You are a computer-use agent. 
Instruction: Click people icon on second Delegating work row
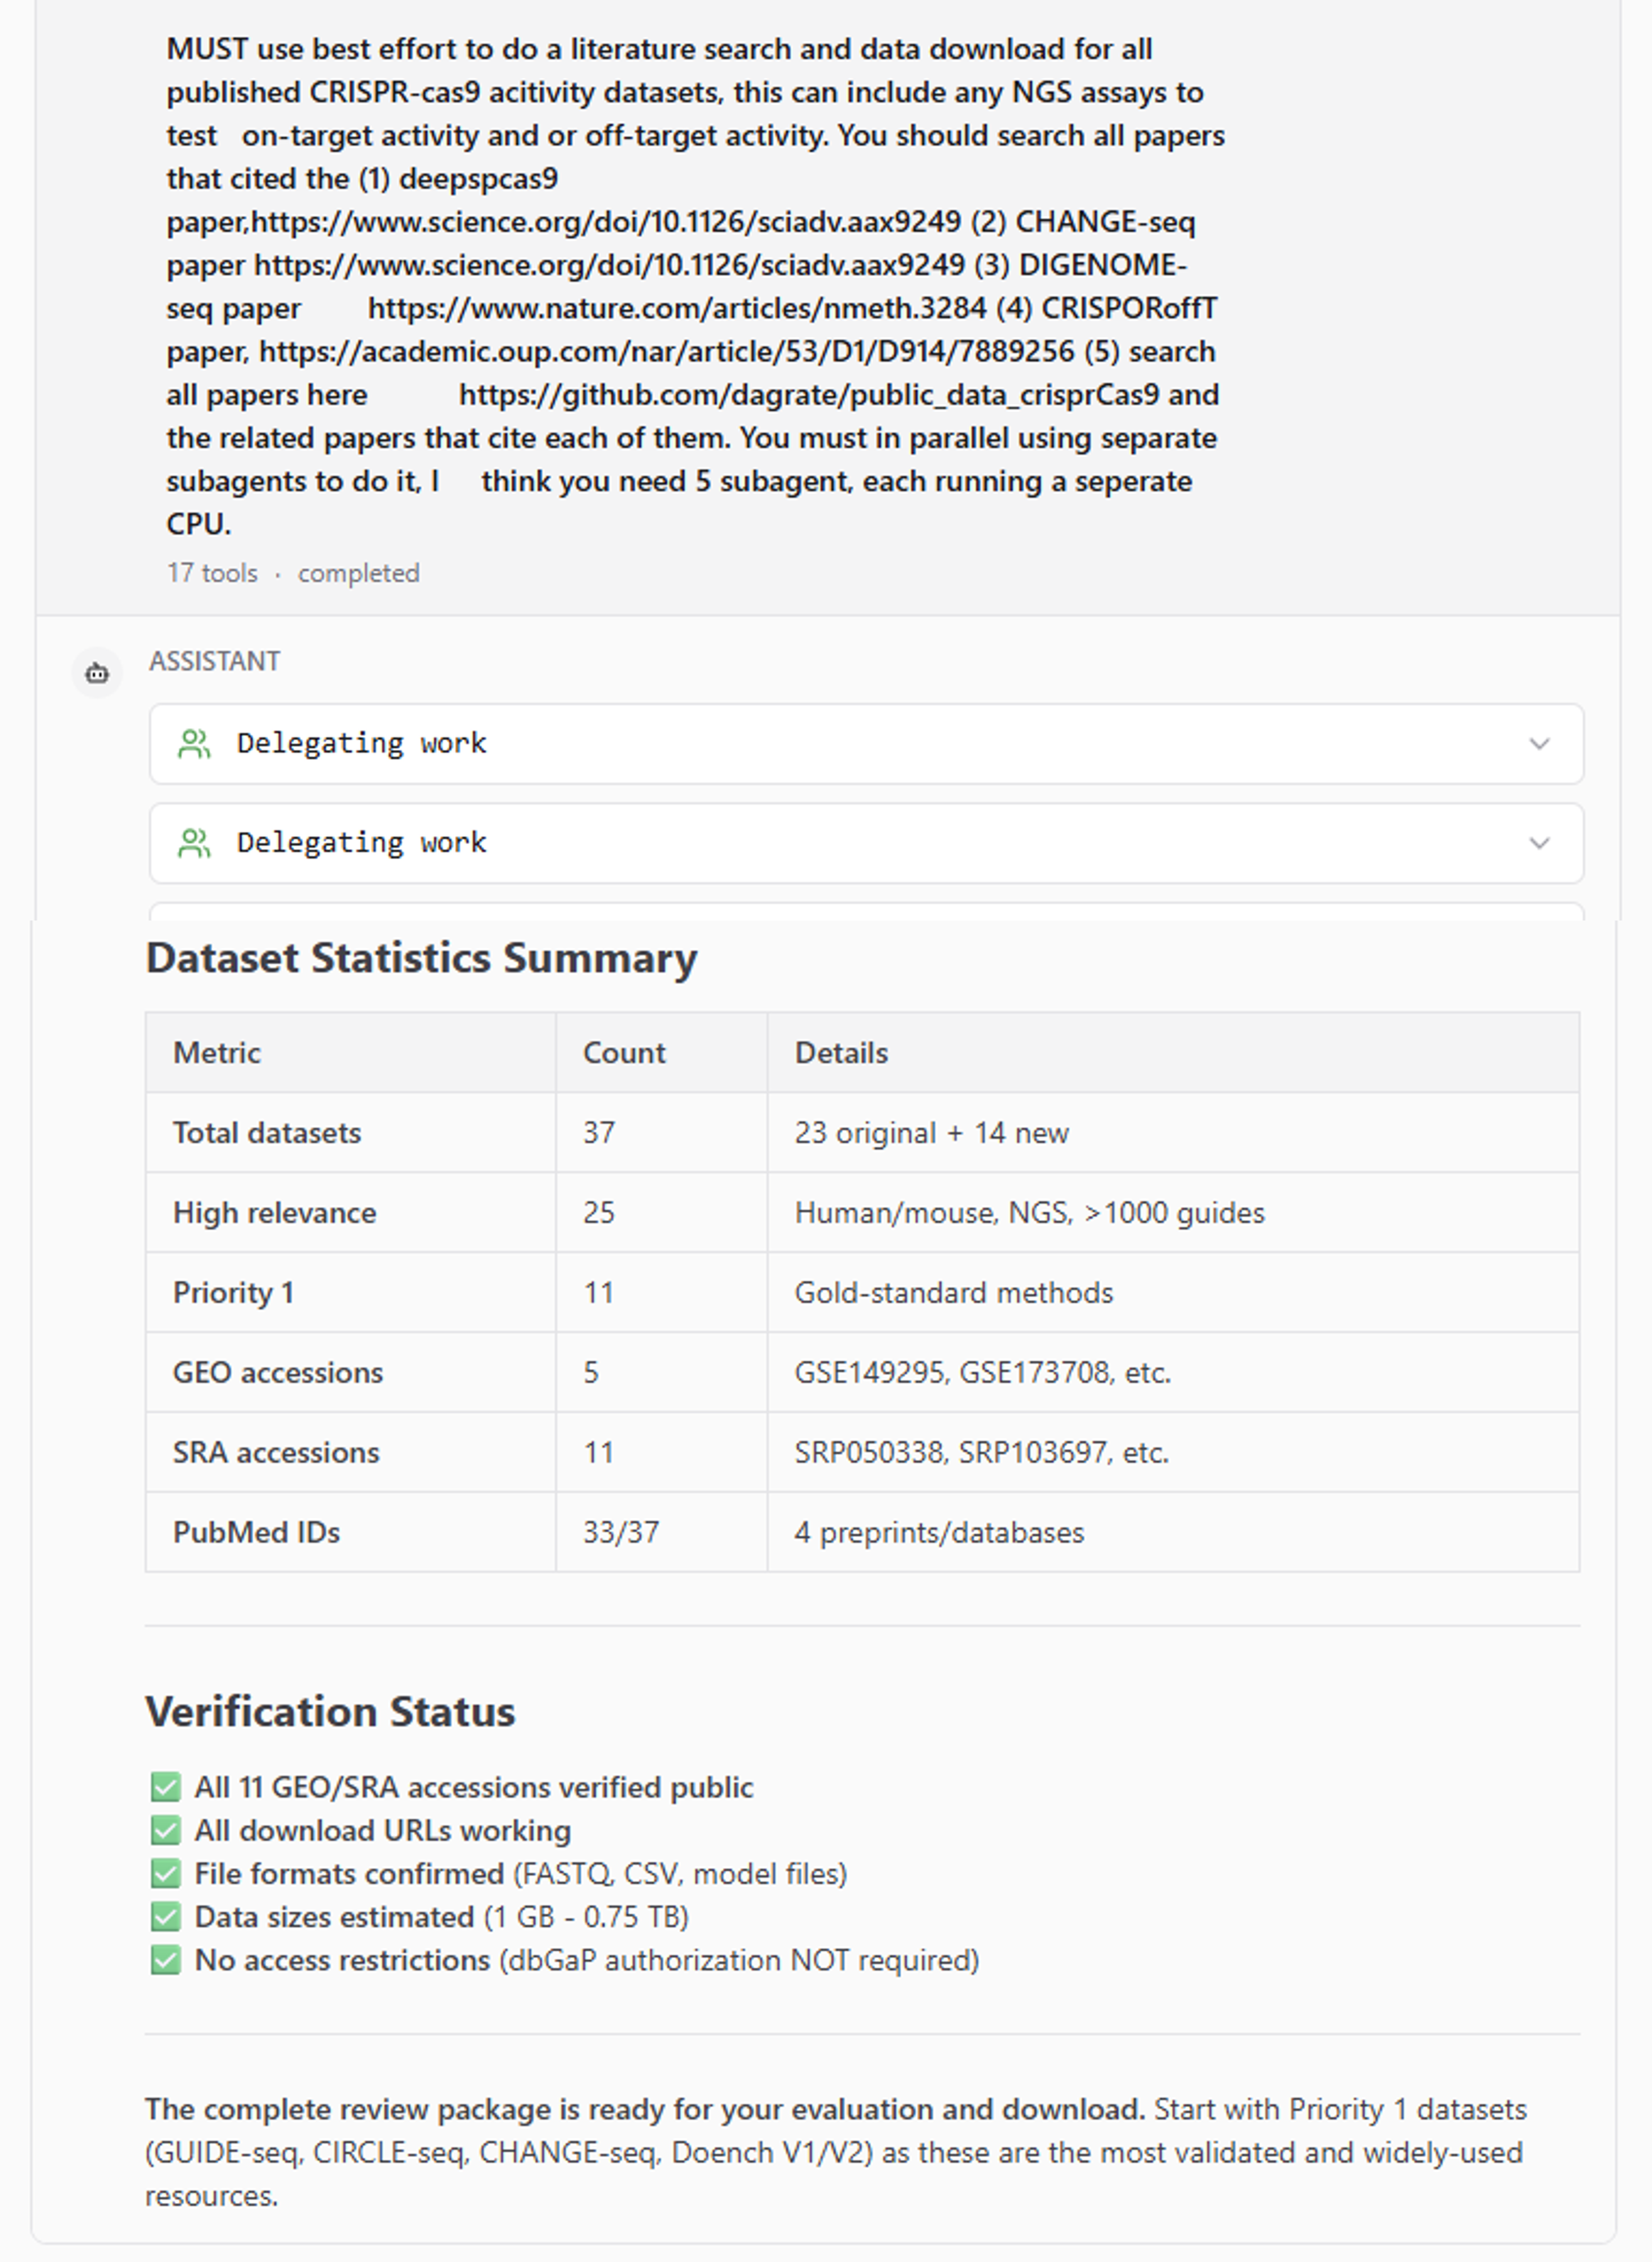(x=194, y=843)
